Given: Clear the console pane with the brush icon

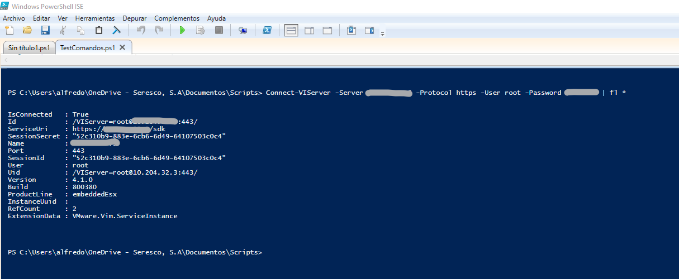Looking at the screenshot, I should coord(117,30).
